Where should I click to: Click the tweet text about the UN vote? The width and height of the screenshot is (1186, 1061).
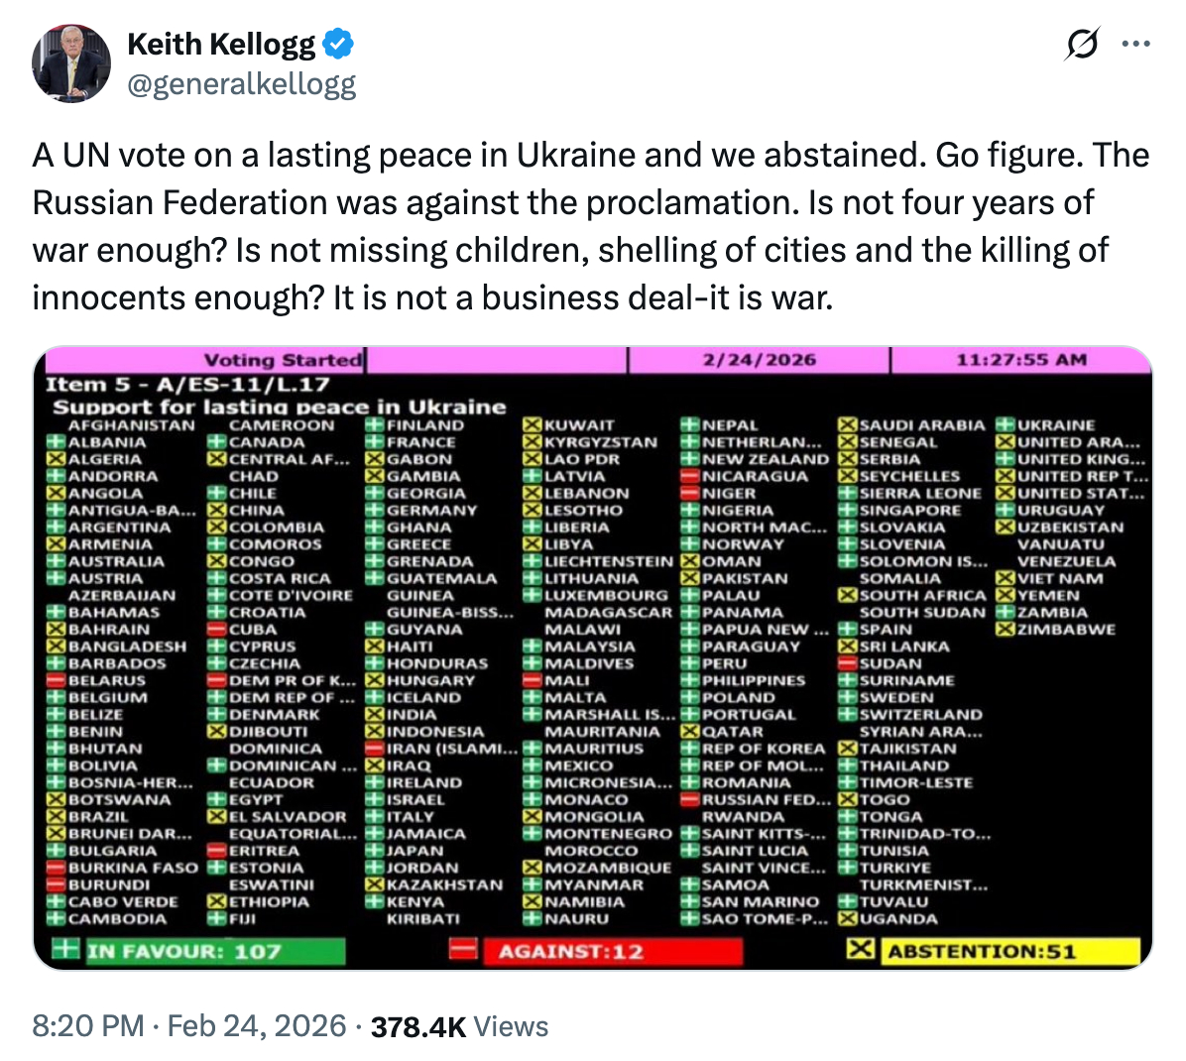[x=590, y=226]
